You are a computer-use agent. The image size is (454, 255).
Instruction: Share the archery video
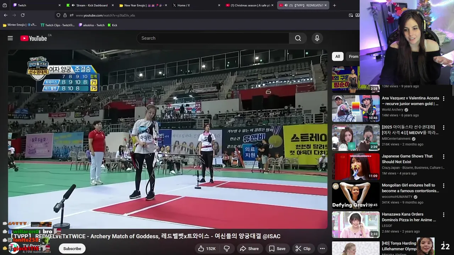point(249,249)
